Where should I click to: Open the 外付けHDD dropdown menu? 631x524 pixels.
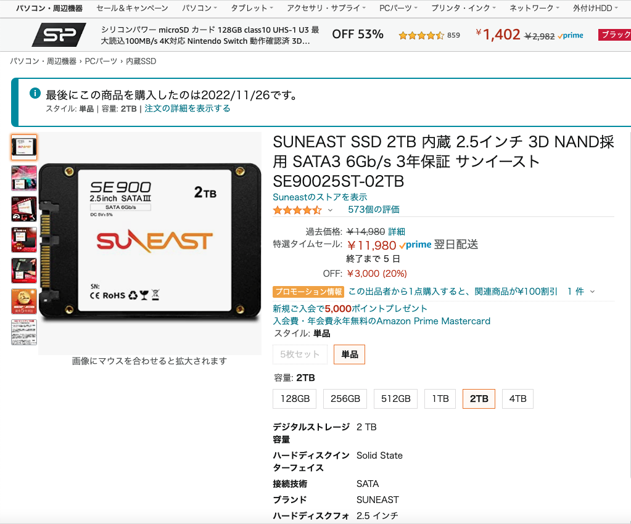click(x=595, y=8)
